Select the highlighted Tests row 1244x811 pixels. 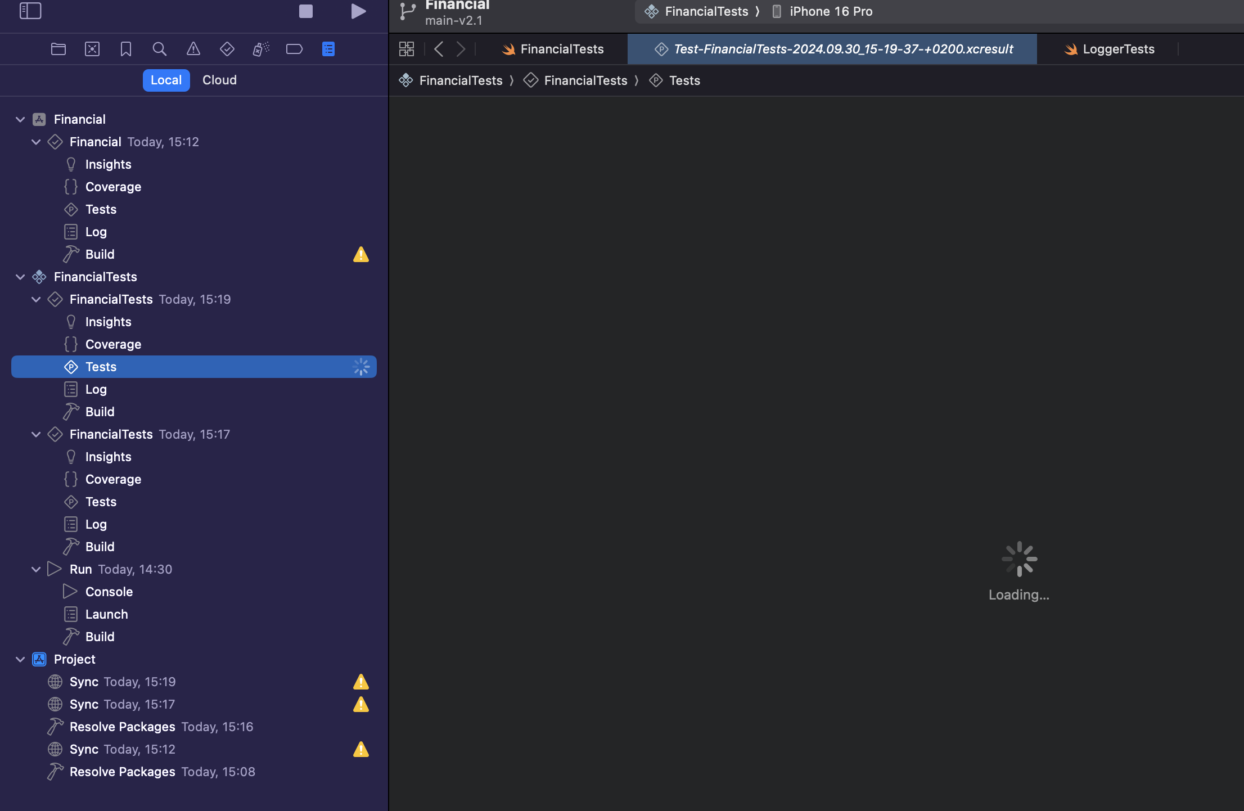coord(194,367)
